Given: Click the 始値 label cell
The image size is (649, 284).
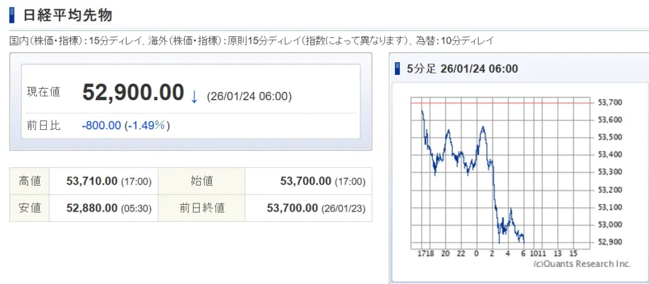Looking at the screenshot, I should (201, 181).
